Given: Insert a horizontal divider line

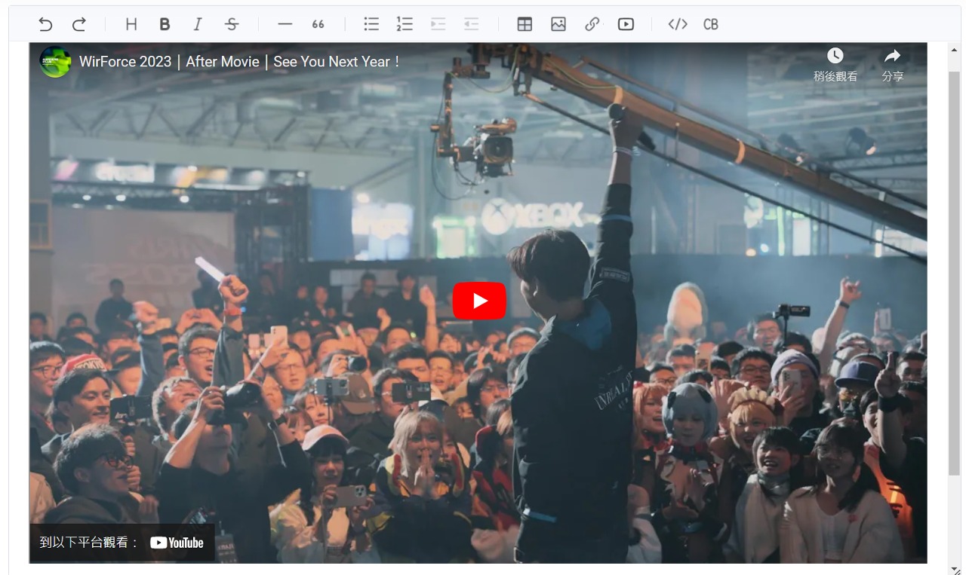Looking at the screenshot, I should (x=285, y=24).
